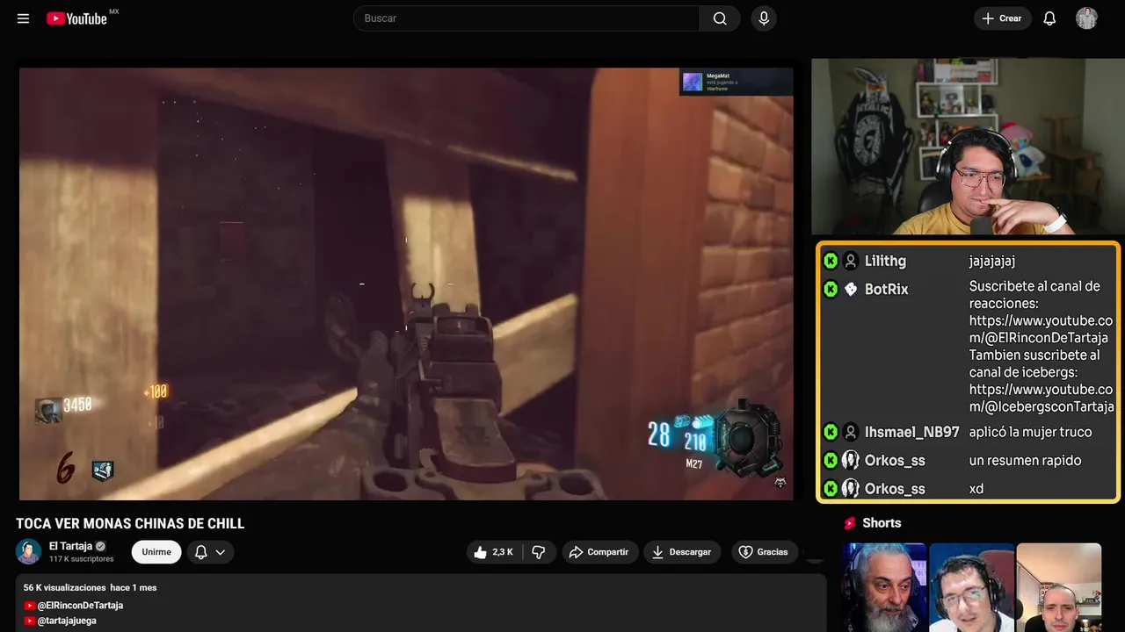Image resolution: width=1125 pixels, height=632 pixels.
Task: Open the account avatar menu
Action: pyautogui.click(x=1086, y=18)
